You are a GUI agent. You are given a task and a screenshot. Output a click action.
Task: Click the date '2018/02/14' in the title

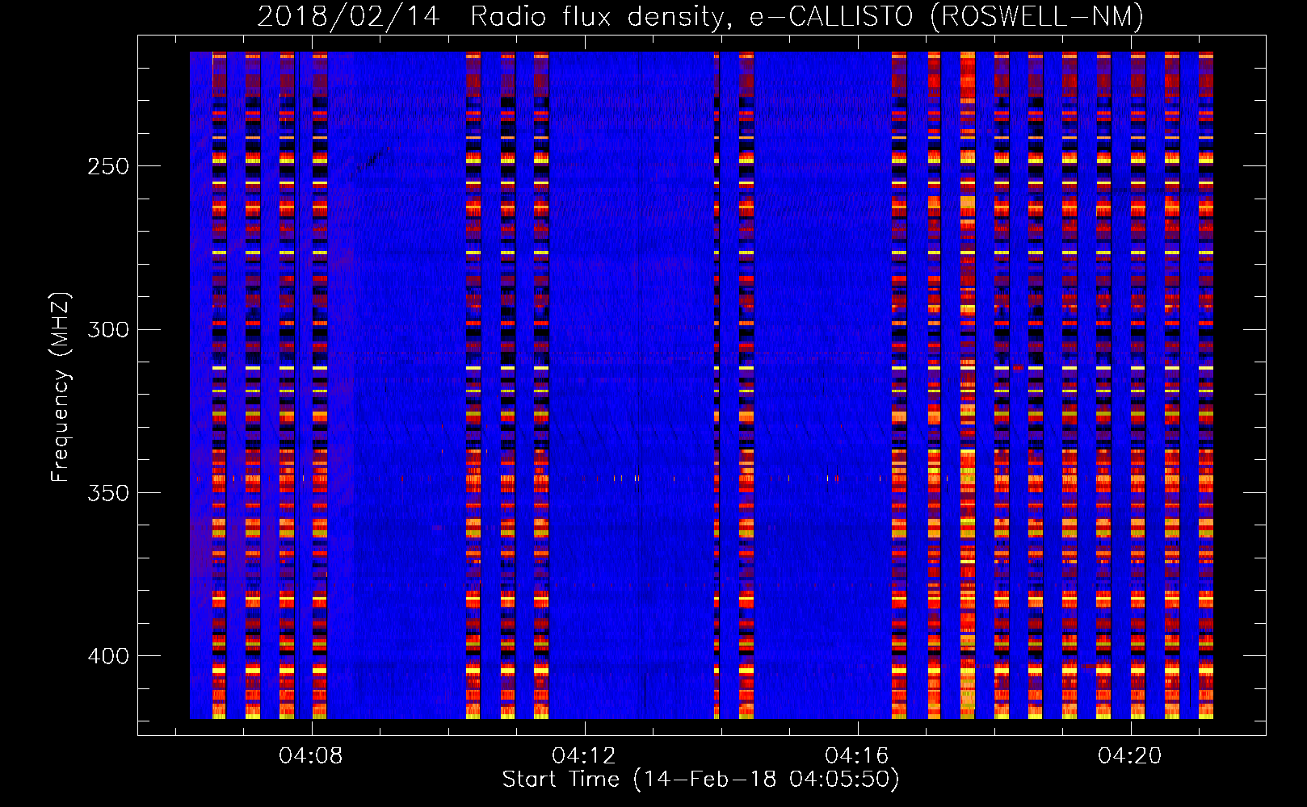(349, 16)
